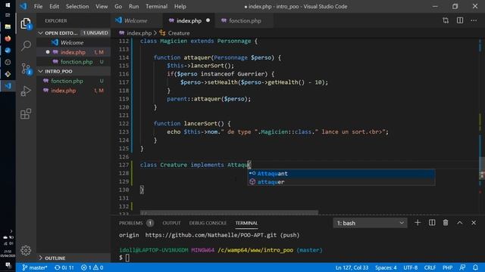Click the unsaved dot on index.php tab
This screenshot has width=485, height=272.
[208, 20]
